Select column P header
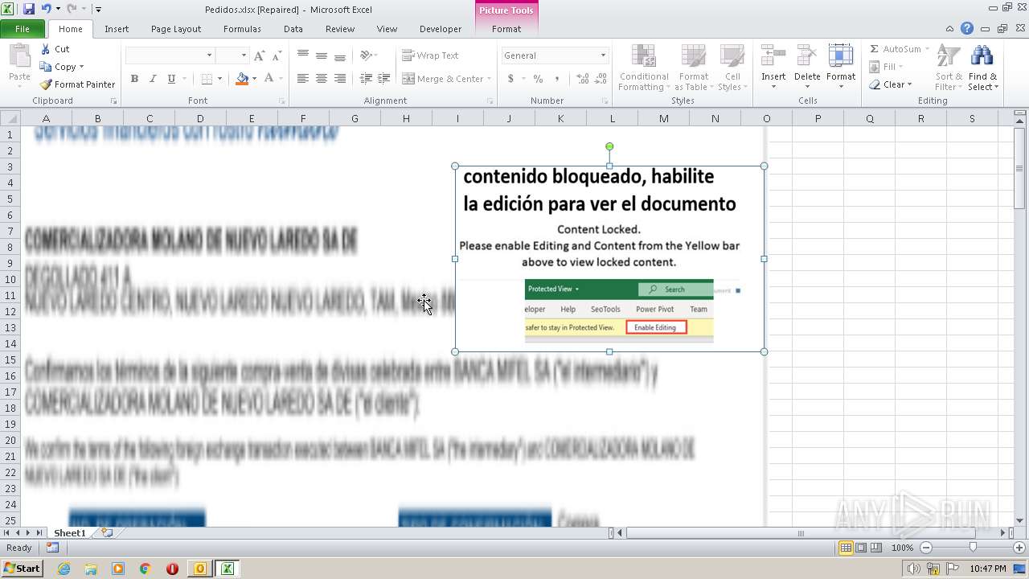 [818, 118]
